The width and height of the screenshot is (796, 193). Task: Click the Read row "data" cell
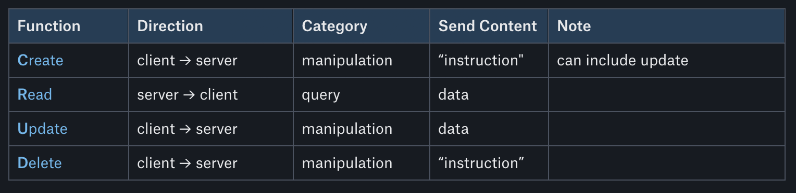(x=489, y=94)
